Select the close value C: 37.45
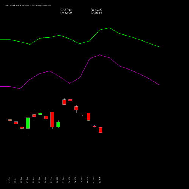The height and width of the screenshot is (189, 189). click(66, 10)
